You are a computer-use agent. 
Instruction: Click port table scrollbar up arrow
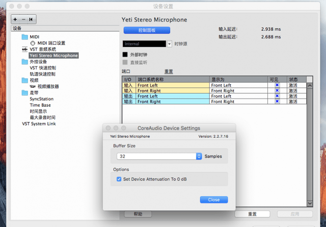310,86
